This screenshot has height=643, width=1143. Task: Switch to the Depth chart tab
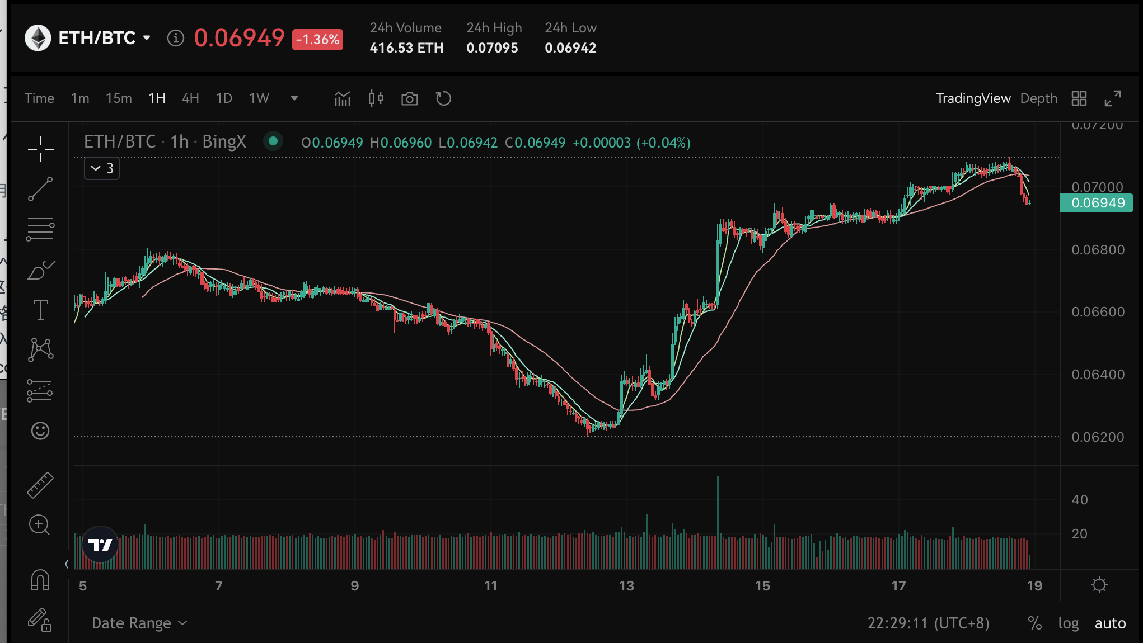pos(1038,99)
